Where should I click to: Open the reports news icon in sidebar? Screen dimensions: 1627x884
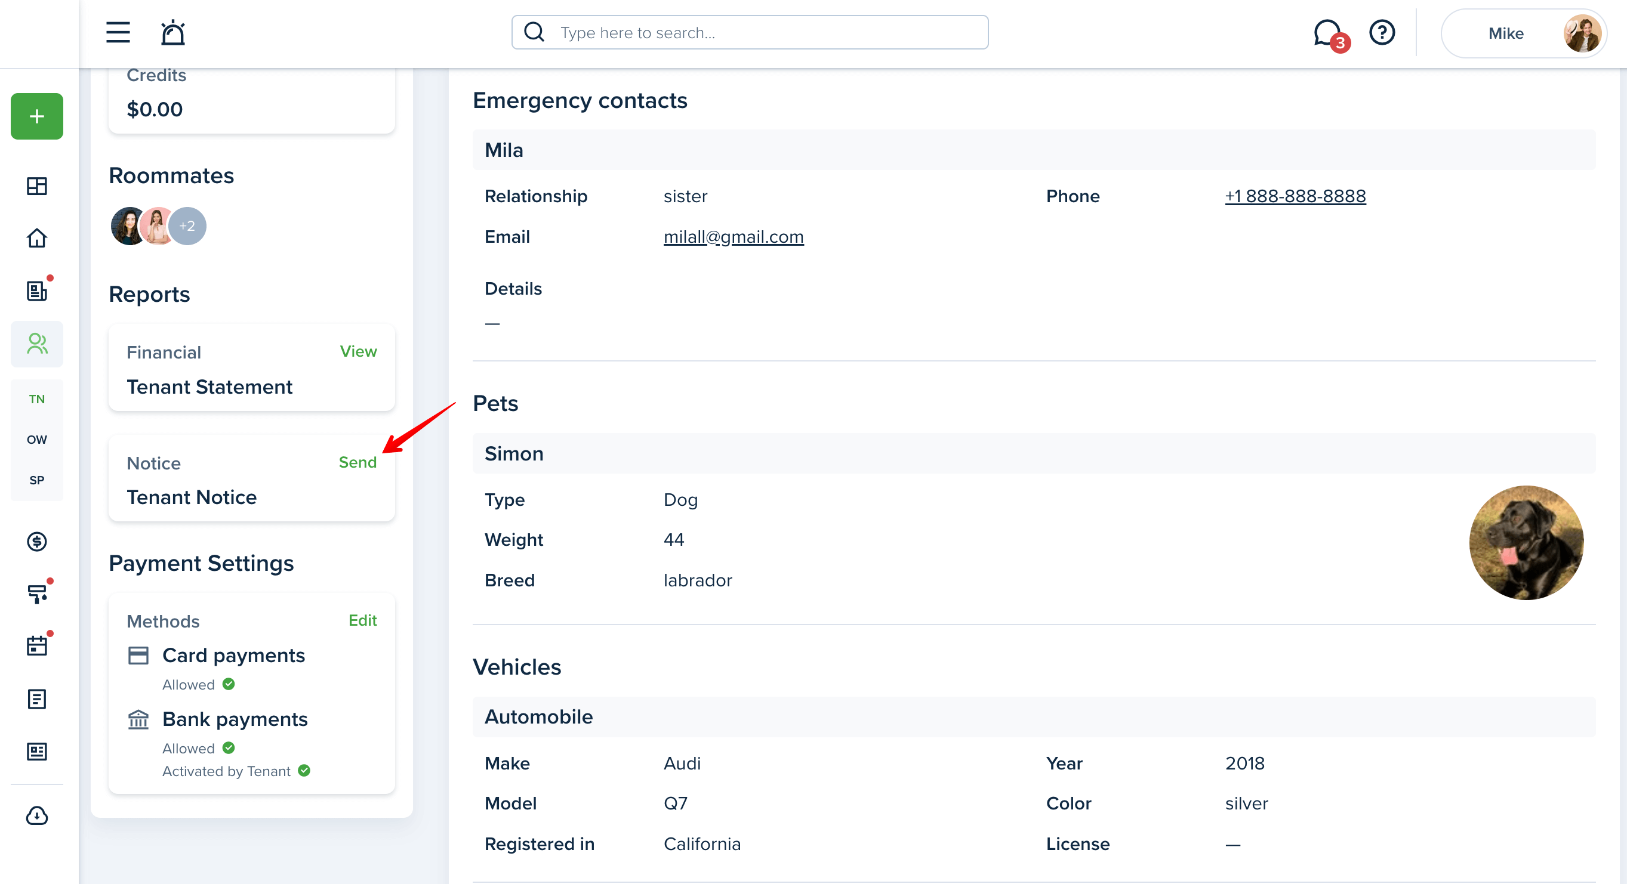36,751
